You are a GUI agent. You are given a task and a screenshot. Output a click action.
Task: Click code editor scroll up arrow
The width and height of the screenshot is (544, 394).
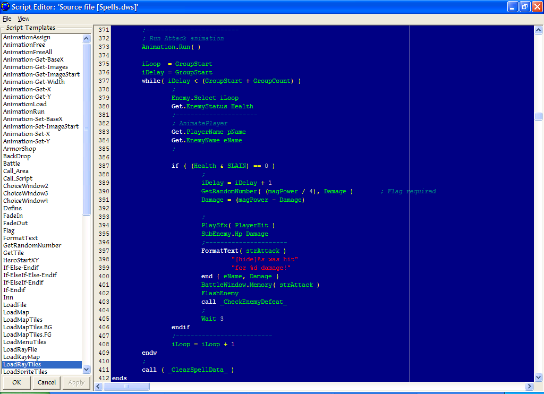[x=538, y=30]
